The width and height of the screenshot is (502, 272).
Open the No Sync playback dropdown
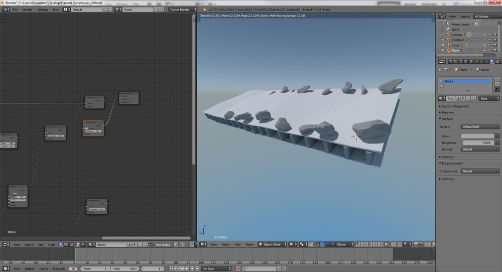pos(216,269)
